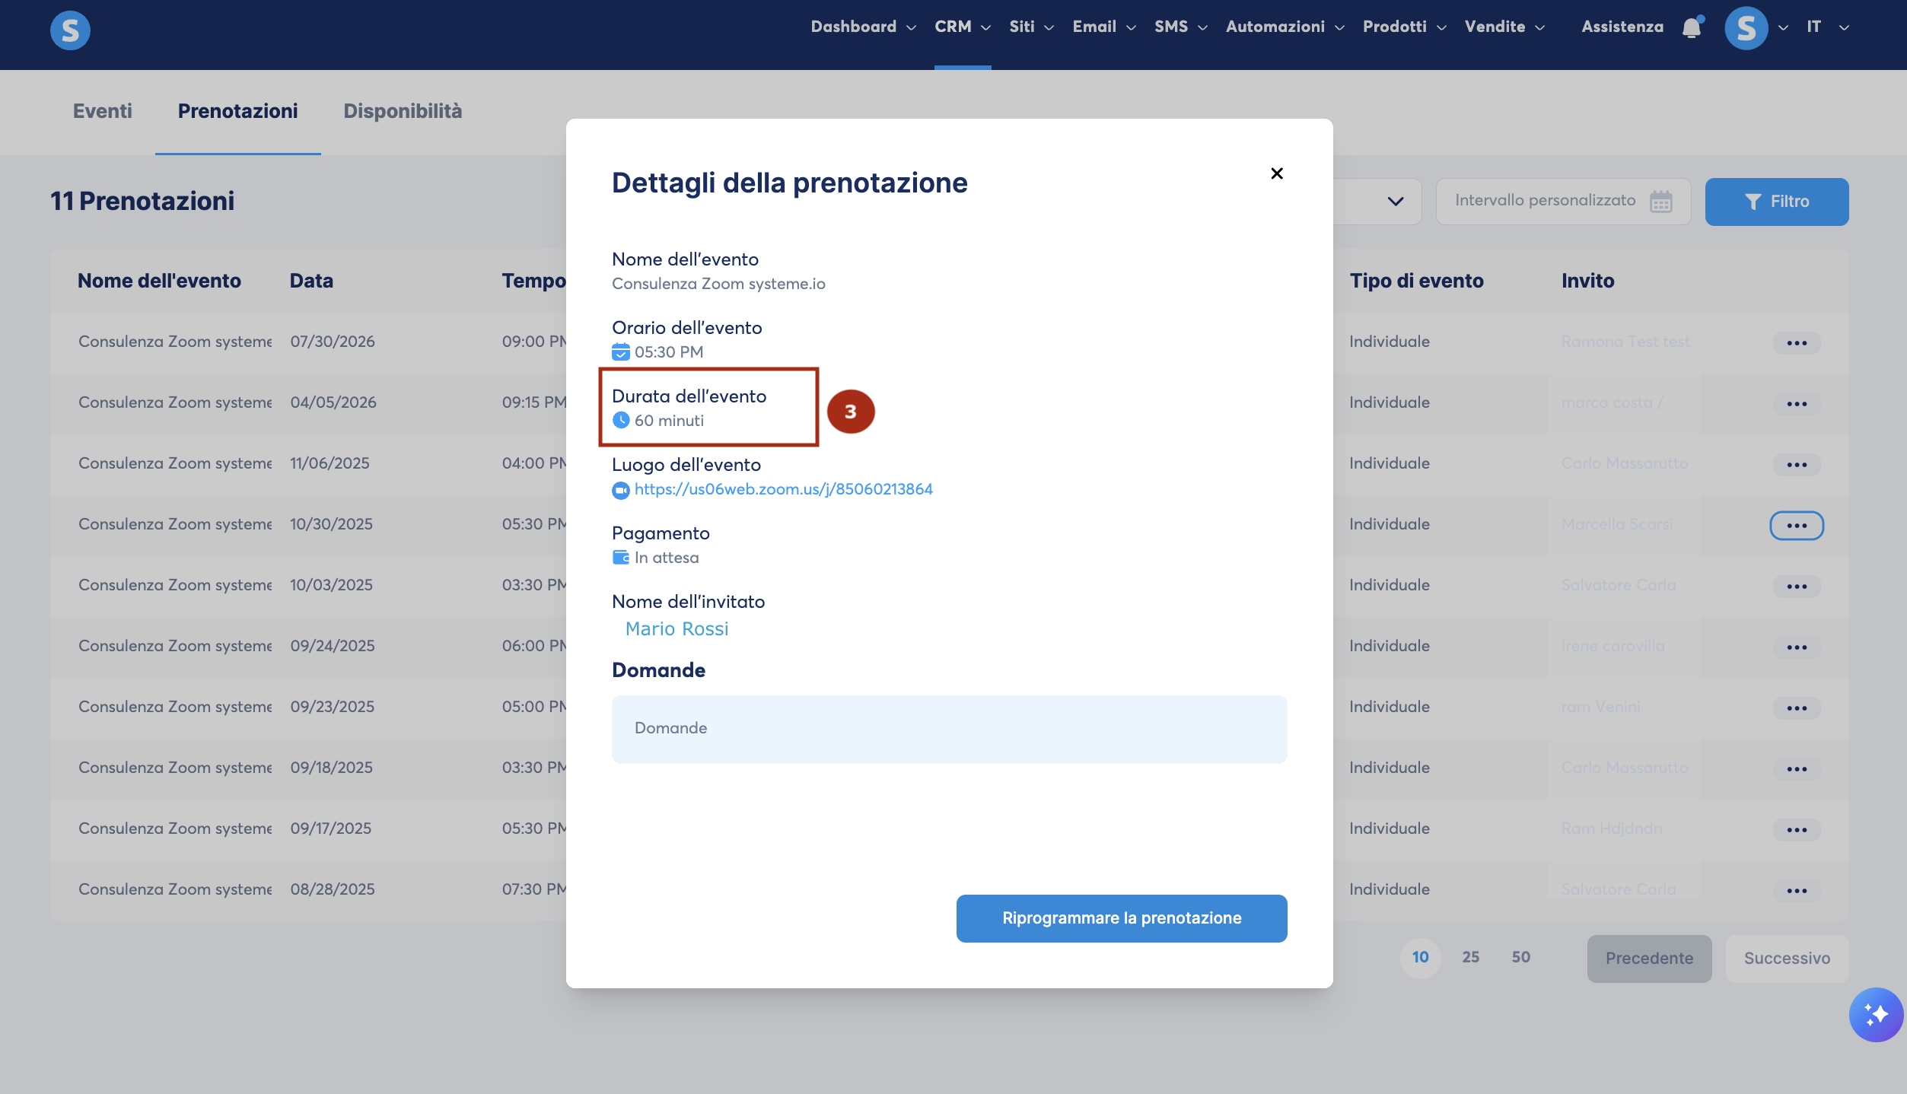Screen dimensions: 1907x1094
Task: Click the Data column header
Action: click(x=311, y=281)
